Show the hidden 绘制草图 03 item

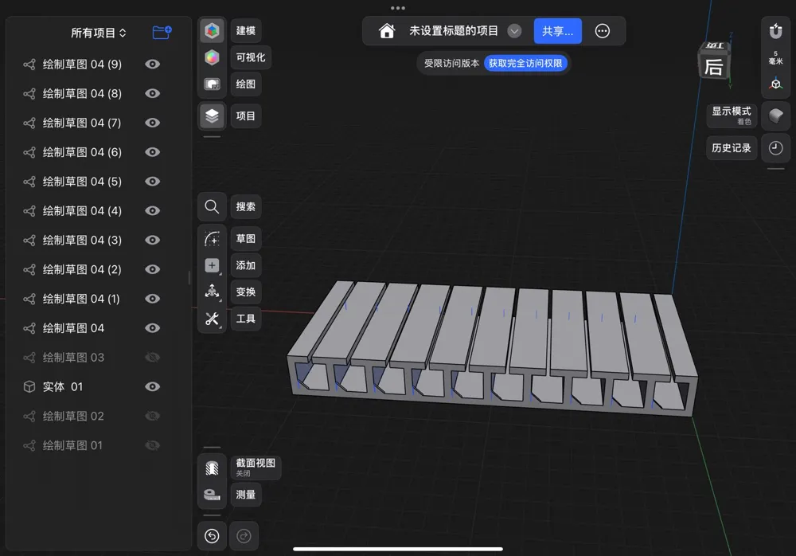[152, 358]
